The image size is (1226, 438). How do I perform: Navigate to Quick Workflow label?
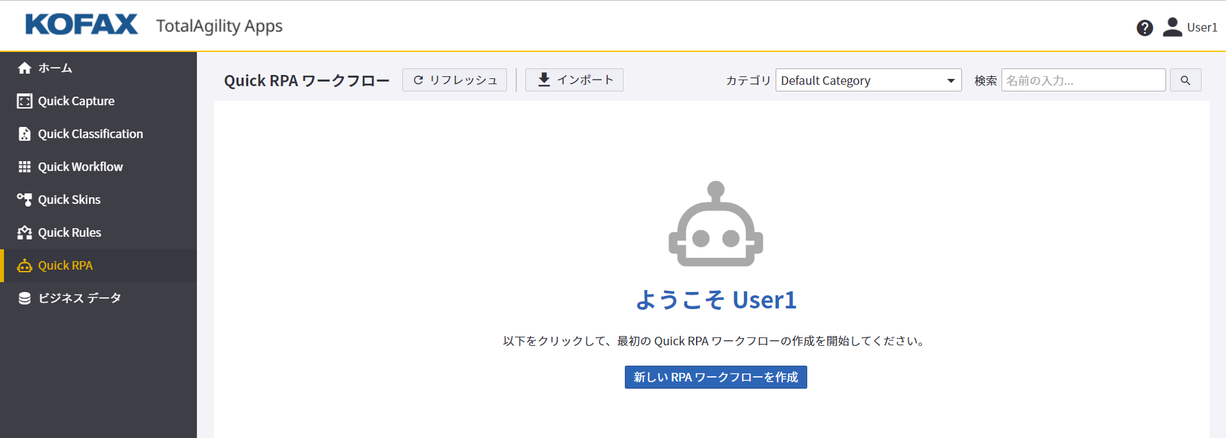tap(80, 166)
